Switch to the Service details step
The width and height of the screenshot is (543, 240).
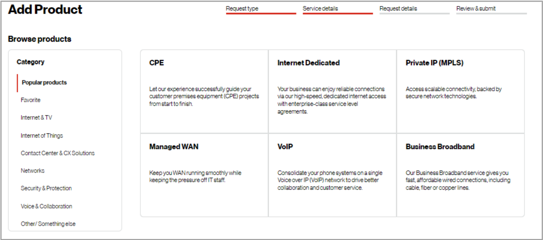click(321, 9)
